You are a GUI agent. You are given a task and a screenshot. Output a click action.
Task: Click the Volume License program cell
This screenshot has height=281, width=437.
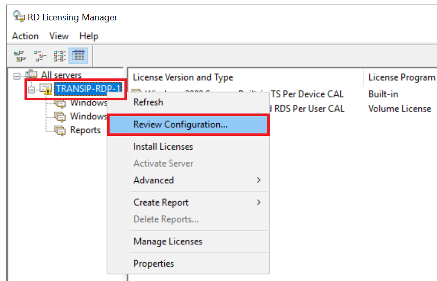(400, 108)
